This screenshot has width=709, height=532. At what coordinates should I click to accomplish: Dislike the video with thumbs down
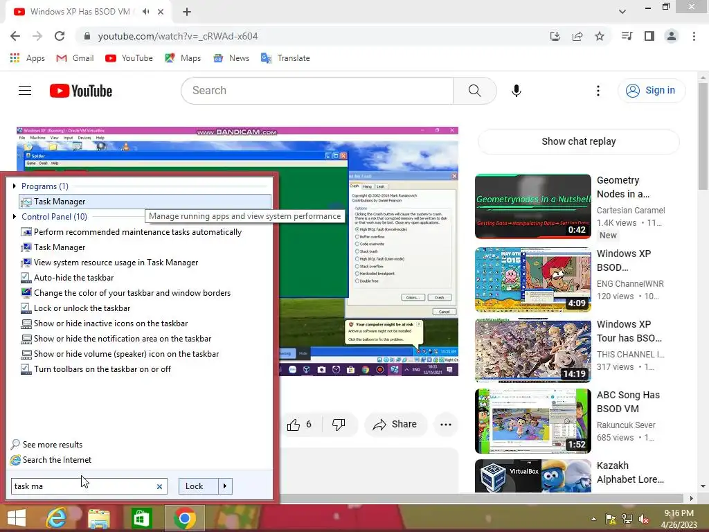339,425
